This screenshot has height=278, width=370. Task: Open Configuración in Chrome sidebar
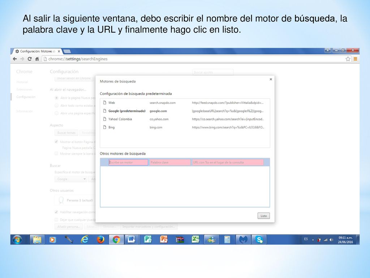click(x=26, y=97)
